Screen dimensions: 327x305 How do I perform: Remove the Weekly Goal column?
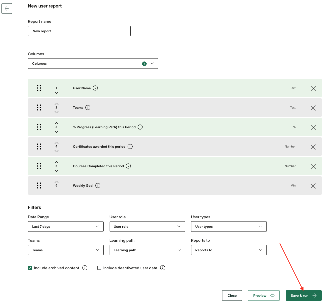(x=313, y=186)
